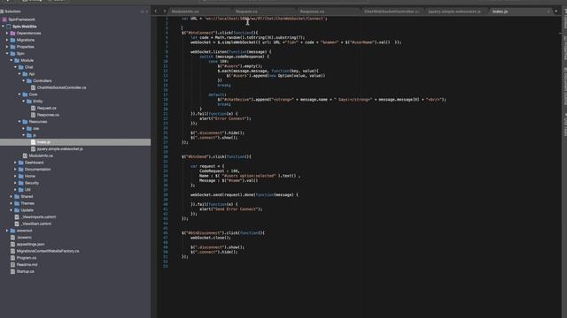This screenshot has height=318, width=567.
Task: Click the webSocket.listen line in code
Action: (x=230, y=52)
